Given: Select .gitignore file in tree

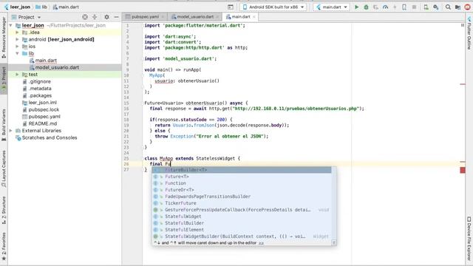Looking at the screenshot, I should point(39,81).
